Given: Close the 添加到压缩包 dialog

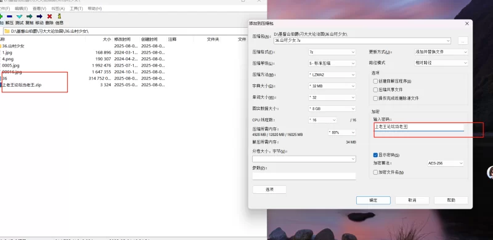Looking at the screenshot, I should [467, 23].
